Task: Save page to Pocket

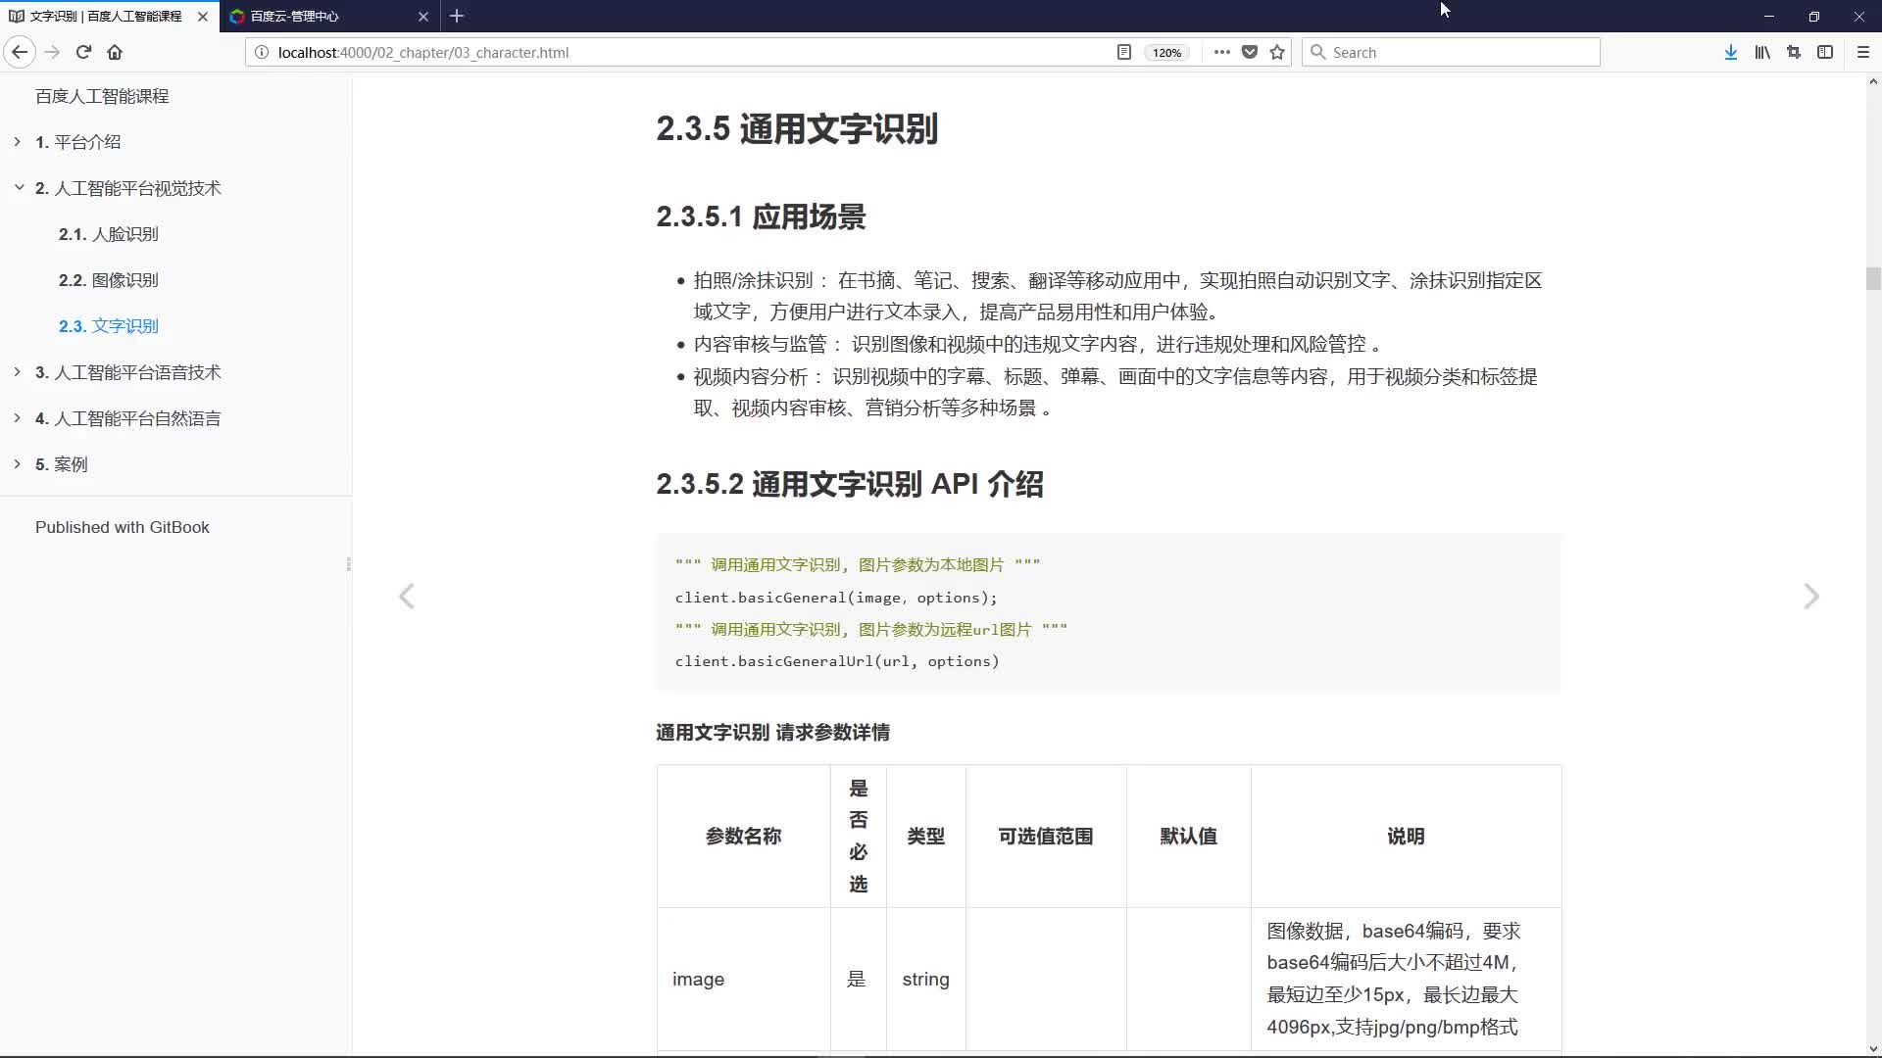Action: pyautogui.click(x=1250, y=52)
